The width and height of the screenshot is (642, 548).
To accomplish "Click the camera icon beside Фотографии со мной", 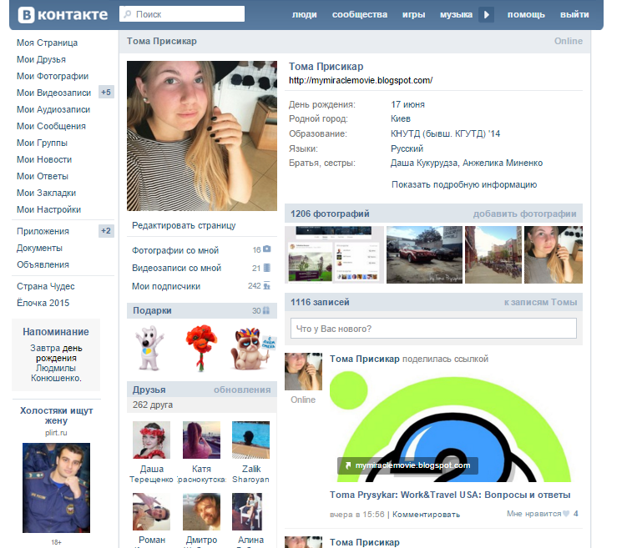I will point(267,249).
